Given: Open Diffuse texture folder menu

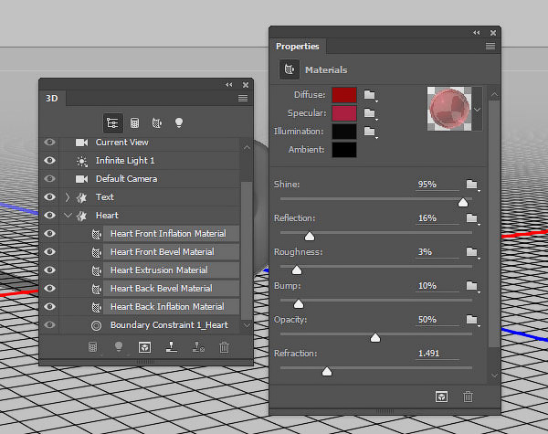Looking at the screenshot, I should pyautogui.click(x=370, y=95).
